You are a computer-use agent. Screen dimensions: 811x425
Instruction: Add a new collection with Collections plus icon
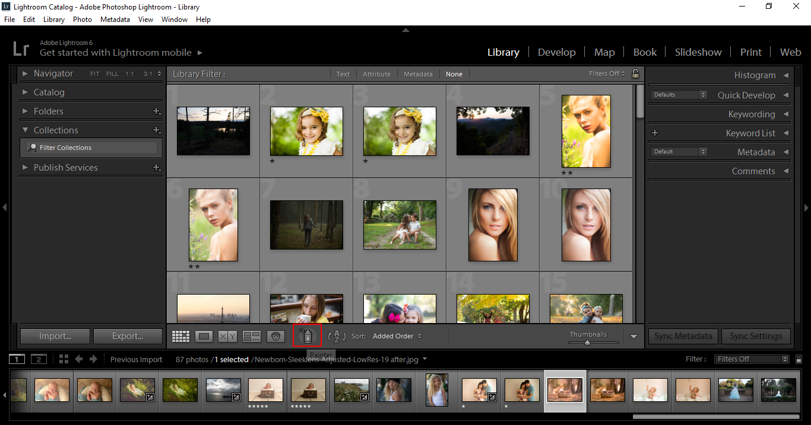(157, 130)
